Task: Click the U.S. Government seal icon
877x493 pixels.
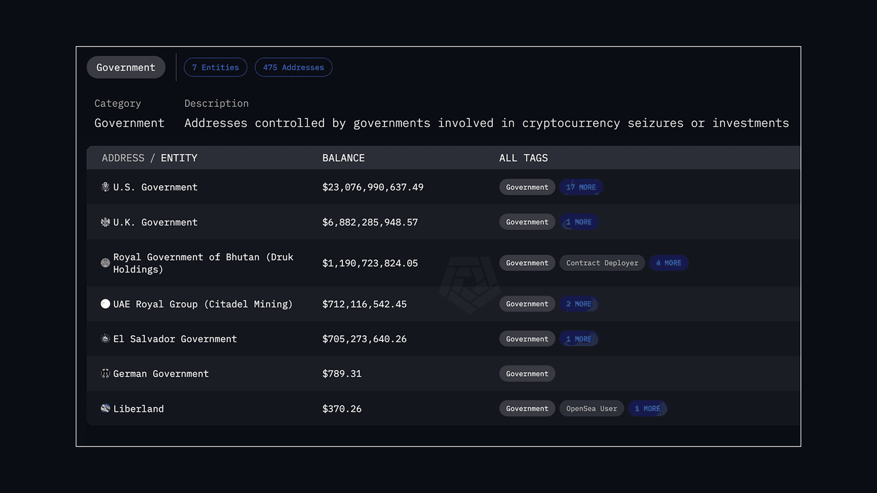Action: click(x=105, y=187)
